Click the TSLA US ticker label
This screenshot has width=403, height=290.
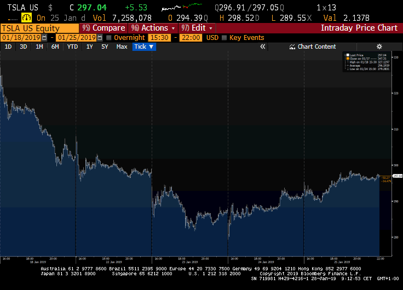click(x=23, y=8)
